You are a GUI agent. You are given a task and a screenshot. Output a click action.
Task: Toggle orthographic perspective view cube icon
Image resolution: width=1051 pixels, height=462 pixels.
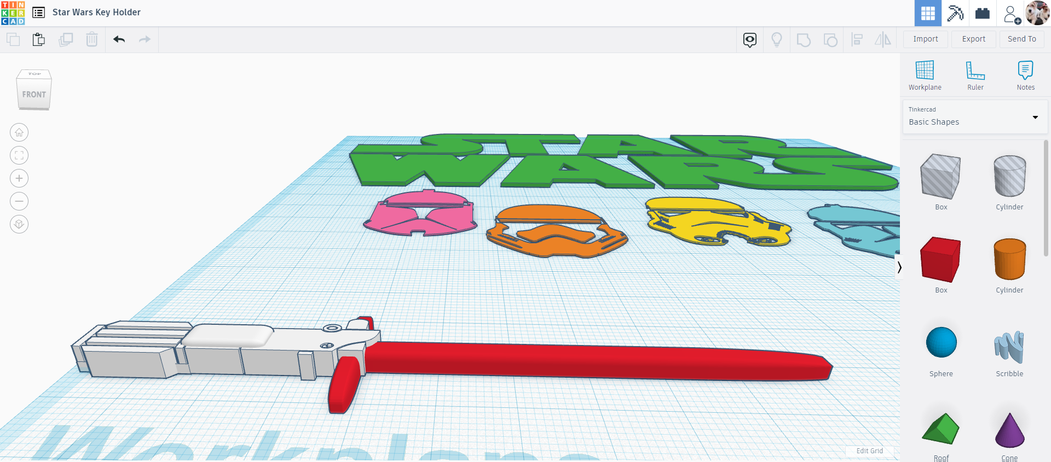[19, 224]
